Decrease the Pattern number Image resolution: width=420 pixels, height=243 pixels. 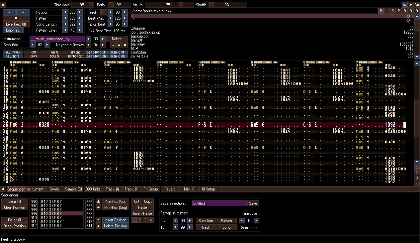[x=65, y=18]
